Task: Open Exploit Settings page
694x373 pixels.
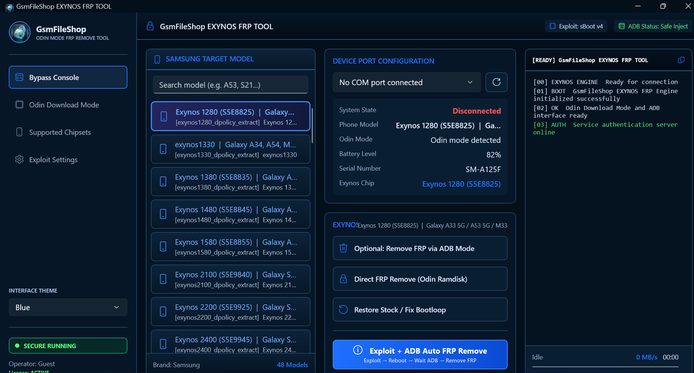Action: coord(68,160)
